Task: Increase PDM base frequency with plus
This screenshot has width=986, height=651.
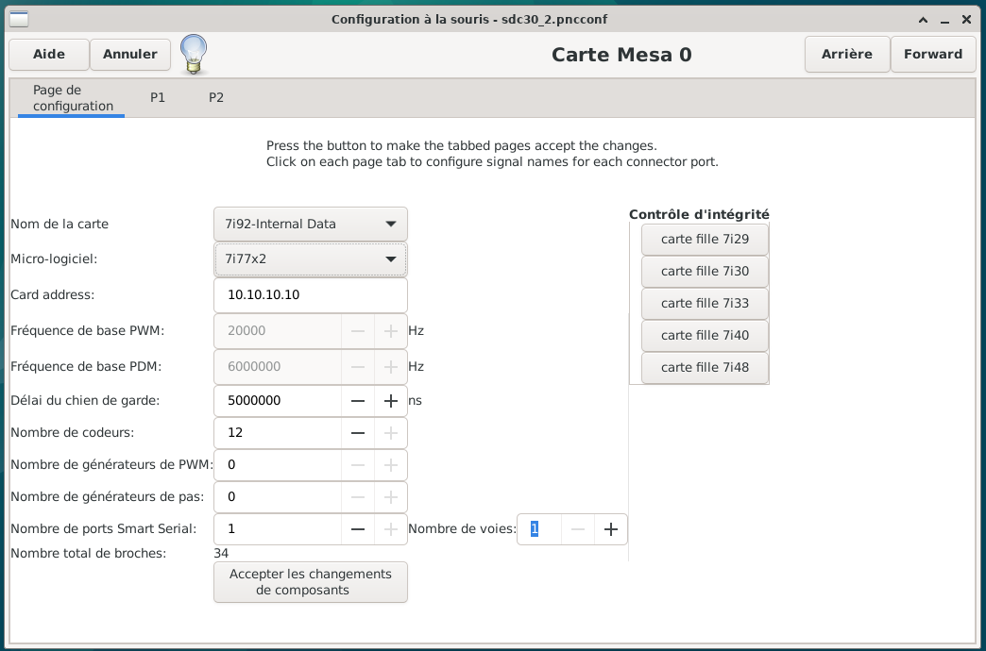Action: click(390, 367)
